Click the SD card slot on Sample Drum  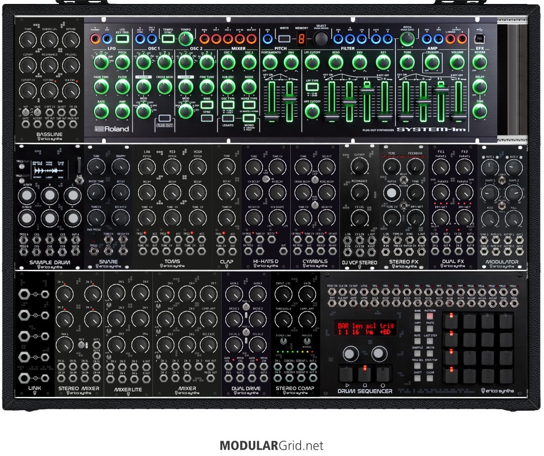79,167
